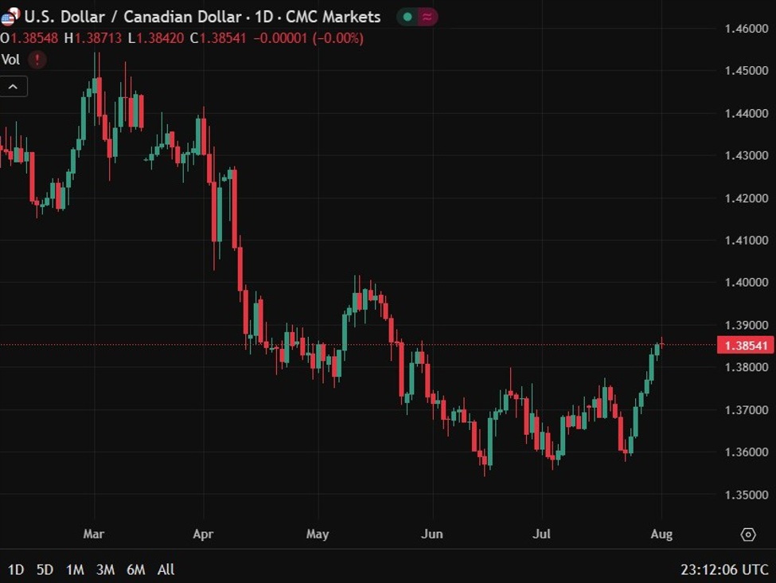Click the 1.44000 price axis label
The width and height of the screenshot is (776, 583).
(x=747, y=113)
